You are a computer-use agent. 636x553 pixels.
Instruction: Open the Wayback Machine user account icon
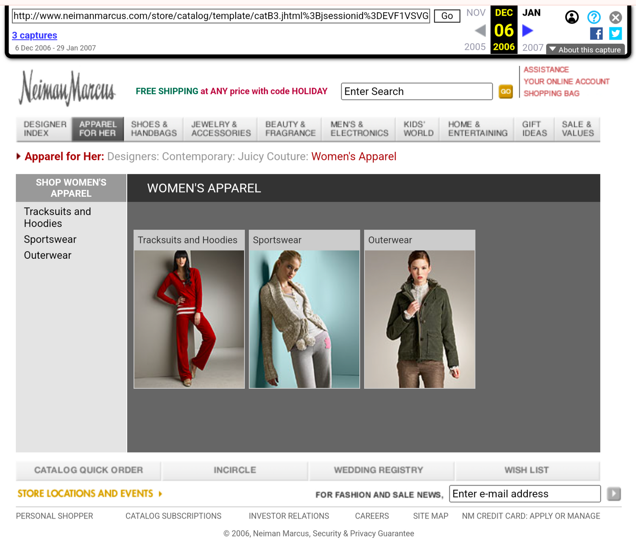[572, 17]
